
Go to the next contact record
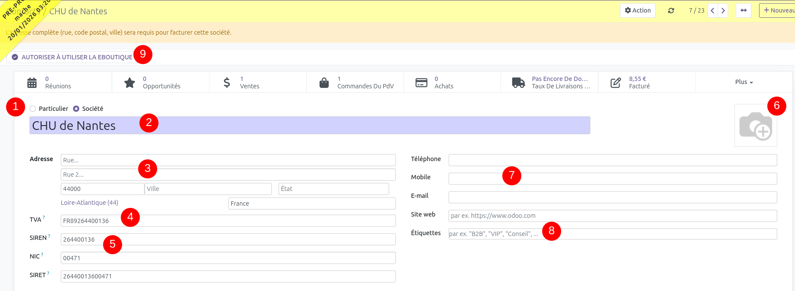723,10
